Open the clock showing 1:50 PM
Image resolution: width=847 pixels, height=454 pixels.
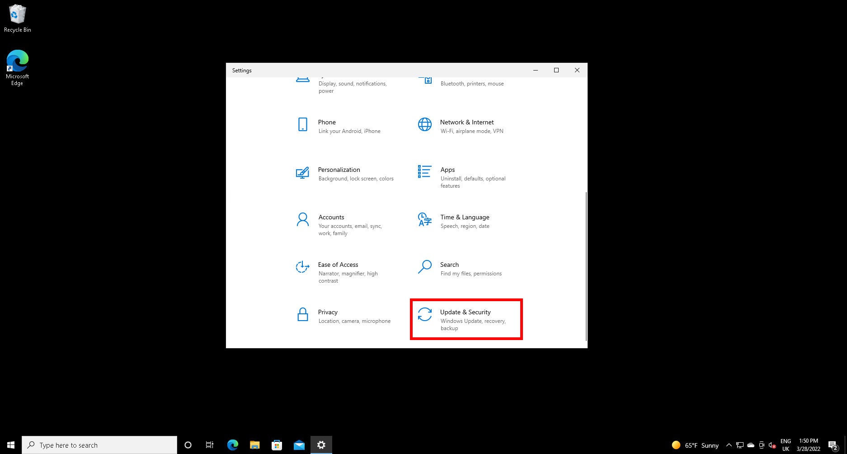tap(809, 445)
